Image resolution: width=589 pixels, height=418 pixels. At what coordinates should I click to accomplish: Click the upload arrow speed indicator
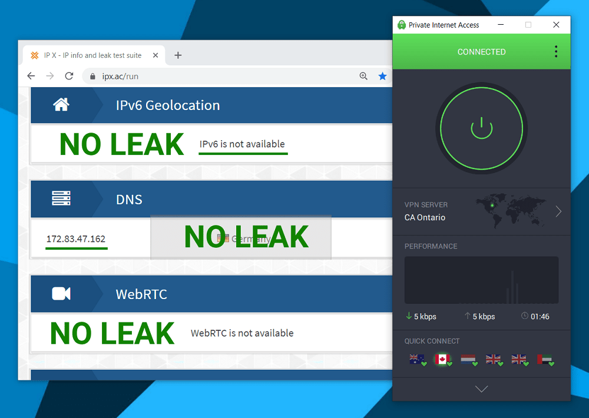click(467, 316)
